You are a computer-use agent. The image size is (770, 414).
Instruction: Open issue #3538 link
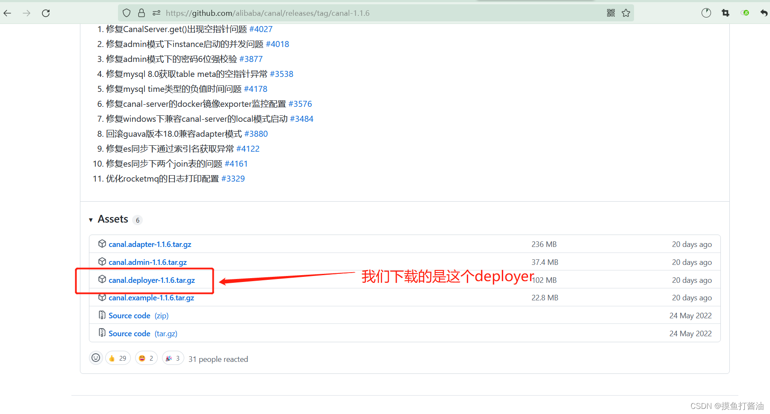(x=282, y=74)
